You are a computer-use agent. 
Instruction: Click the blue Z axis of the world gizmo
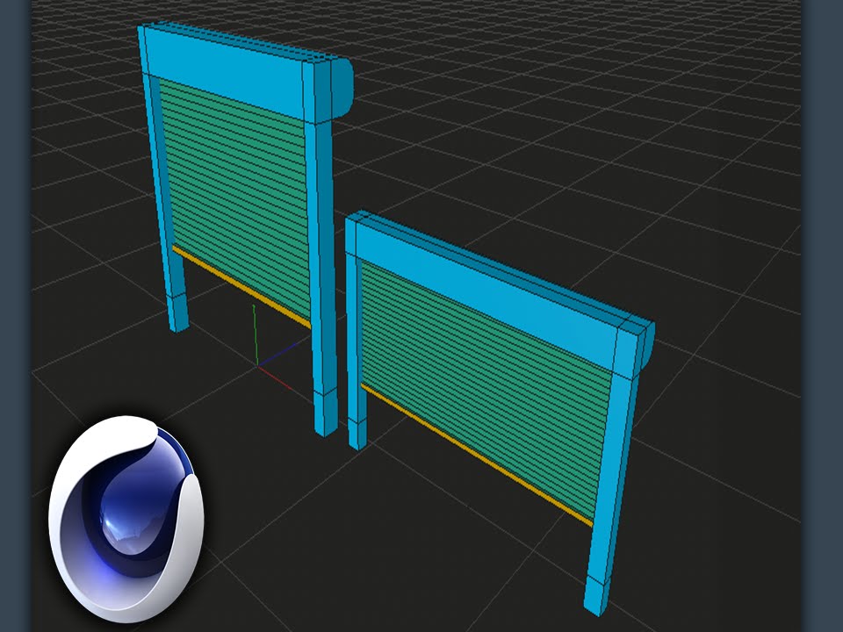[x=278, y=354]
